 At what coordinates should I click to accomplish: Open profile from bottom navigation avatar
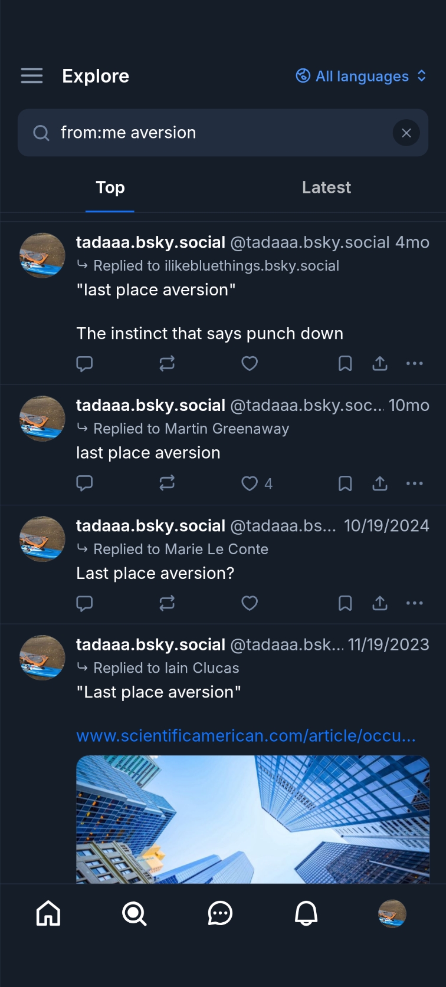392,914
